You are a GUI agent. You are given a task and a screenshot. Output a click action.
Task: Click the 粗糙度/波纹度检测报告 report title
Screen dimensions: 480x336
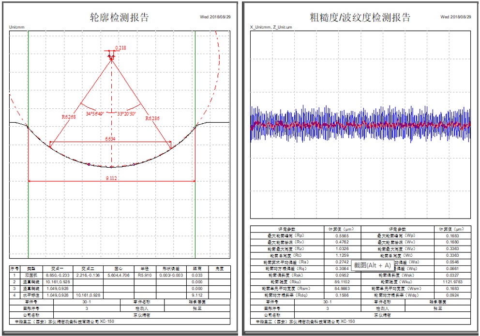click(360, 17)
